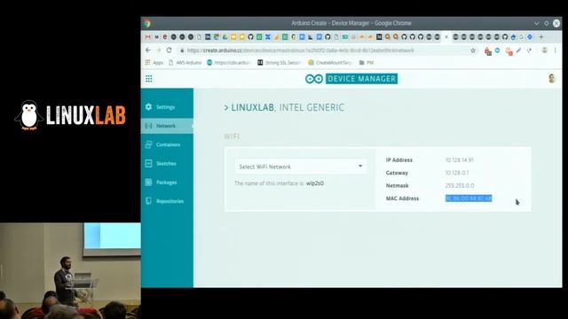568x319 pixels.
Task: Open the AWS Arduino bookmark
Action: [x=185, y=63]
